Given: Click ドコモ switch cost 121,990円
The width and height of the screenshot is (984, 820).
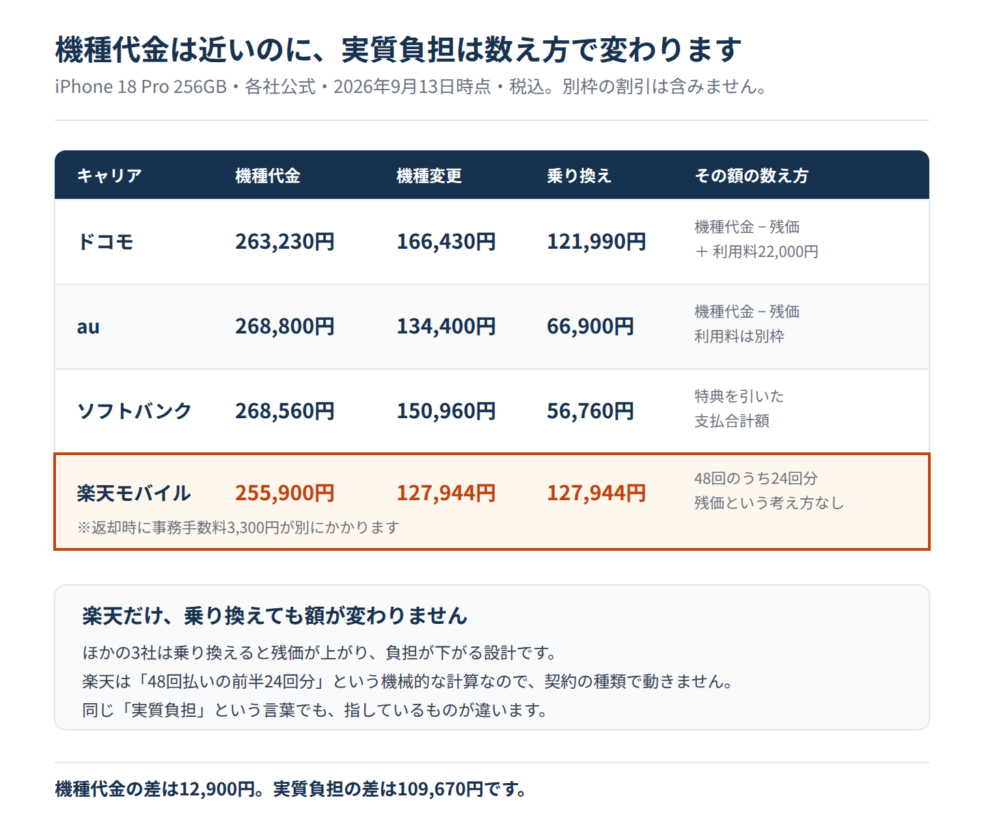Looking at the screenshot, I should point(597,241).
